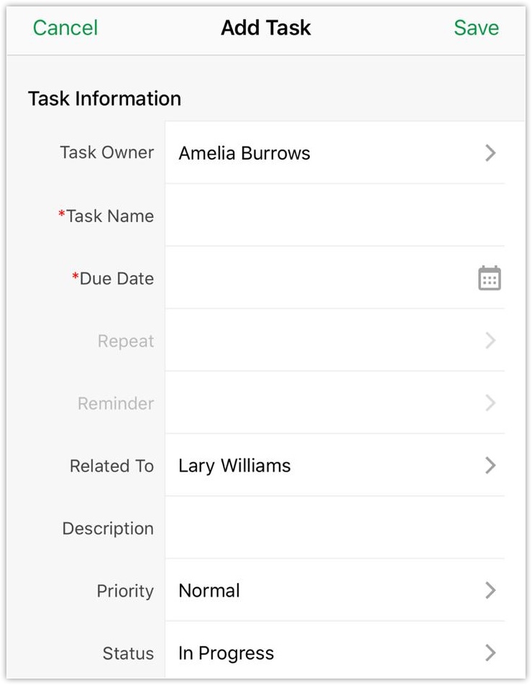Expand the Task Owner chevron arrow
532x685 pixels.
coord(490,152)
